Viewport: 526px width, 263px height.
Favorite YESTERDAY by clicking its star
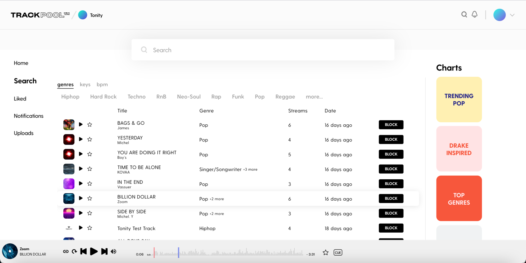click(89, 139)
